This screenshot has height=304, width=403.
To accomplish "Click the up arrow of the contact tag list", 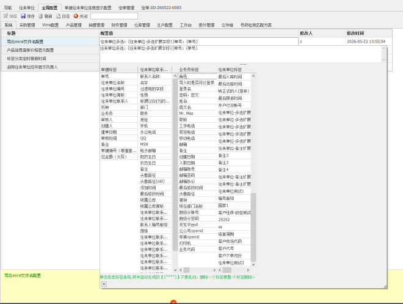I will coord(175,76).
